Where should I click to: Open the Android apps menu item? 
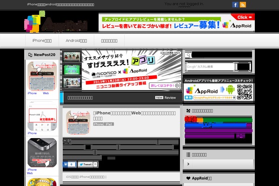tap(76, 40)
